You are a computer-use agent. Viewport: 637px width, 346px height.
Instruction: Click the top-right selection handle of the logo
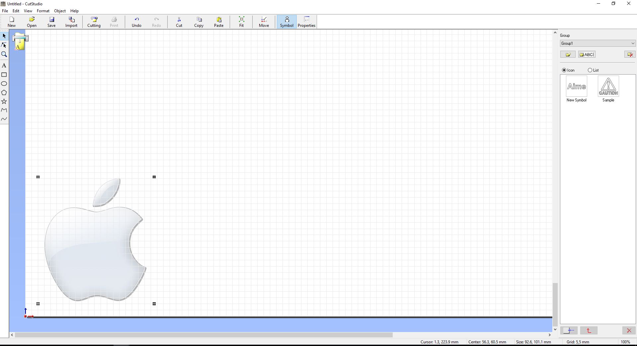pos(154,177)
